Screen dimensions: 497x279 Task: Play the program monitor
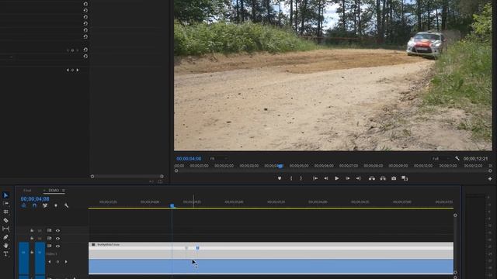pyautogui.click(x=336, y=178)
